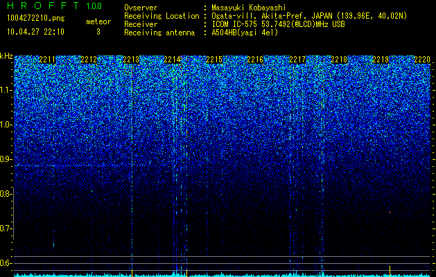Viewport: 436px width, 277px height.
Task: Click the 0.9 kHz axis label
Action: tap(6, 159)
